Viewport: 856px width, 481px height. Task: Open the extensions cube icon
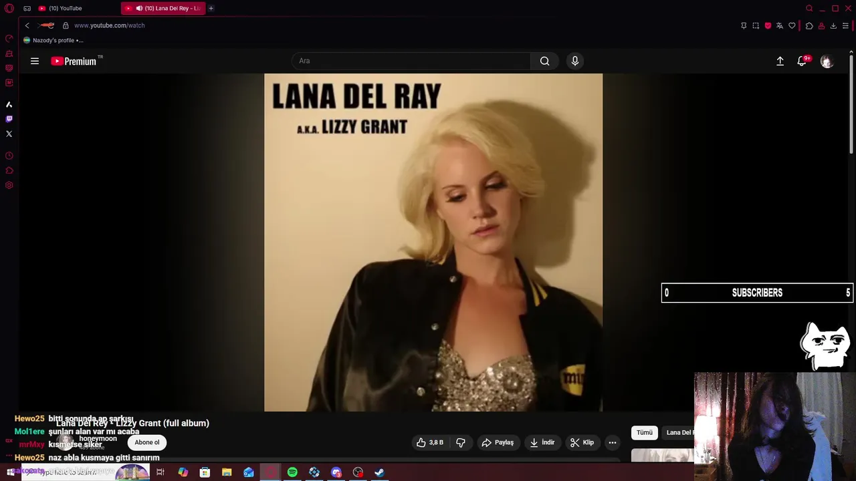809,25
